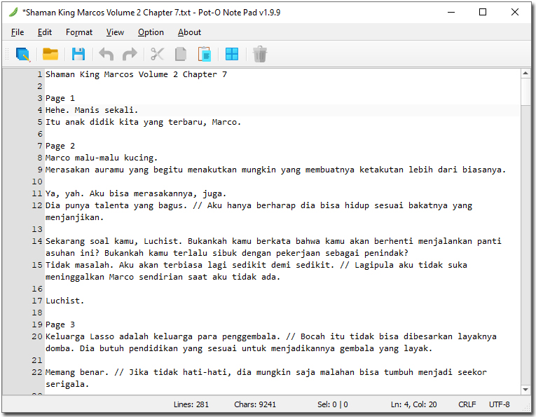Close the Pot-O Note Pad window

coord(515,13)
